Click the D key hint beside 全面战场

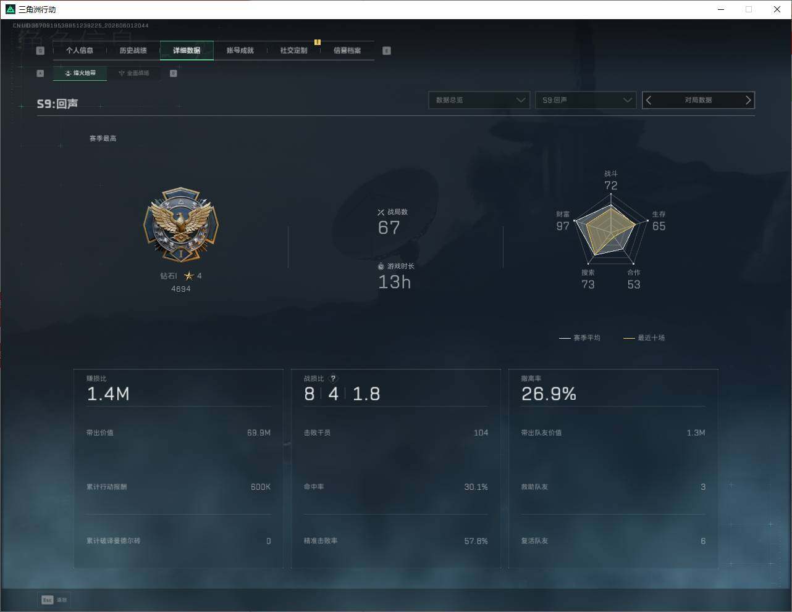pos(174,73)
